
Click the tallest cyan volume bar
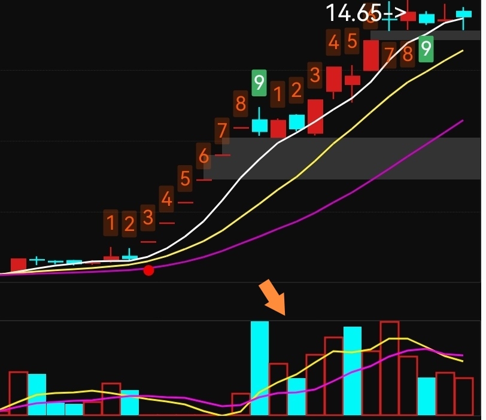[x=260, y=368]
